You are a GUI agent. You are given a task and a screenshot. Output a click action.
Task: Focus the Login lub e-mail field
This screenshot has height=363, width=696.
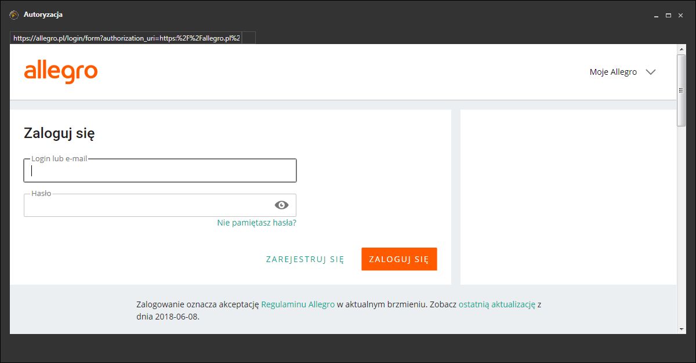(x=160, y=170)
